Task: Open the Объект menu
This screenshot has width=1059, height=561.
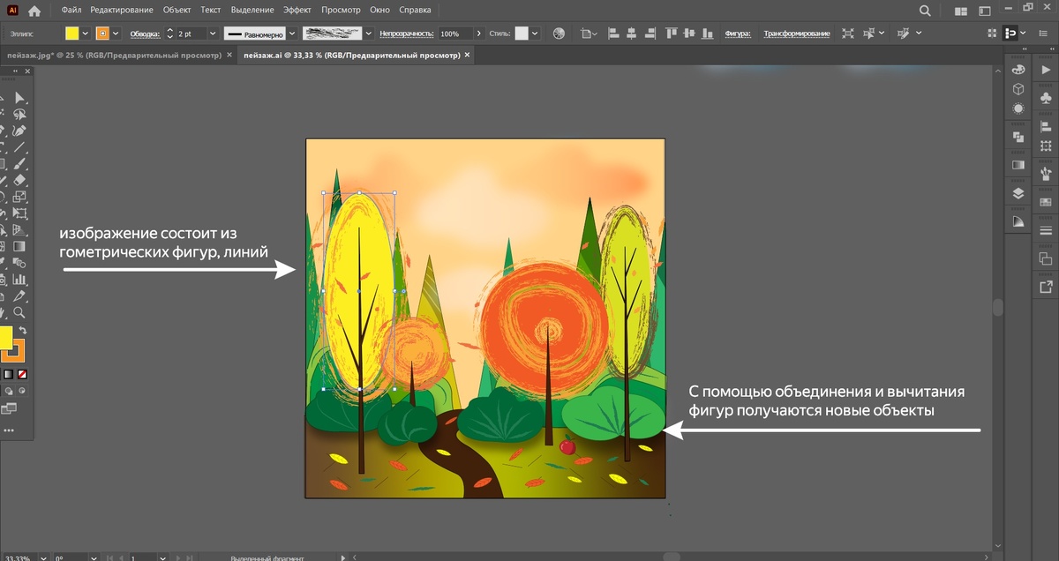Action: point(176,10)
